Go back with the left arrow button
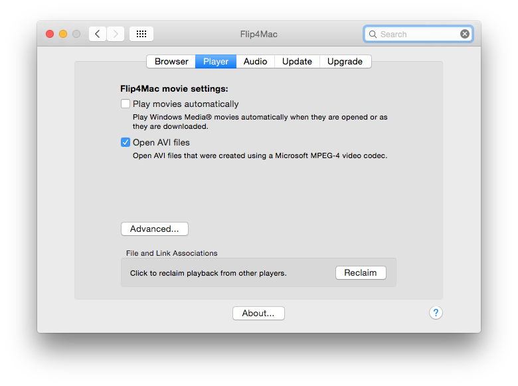 98,34
